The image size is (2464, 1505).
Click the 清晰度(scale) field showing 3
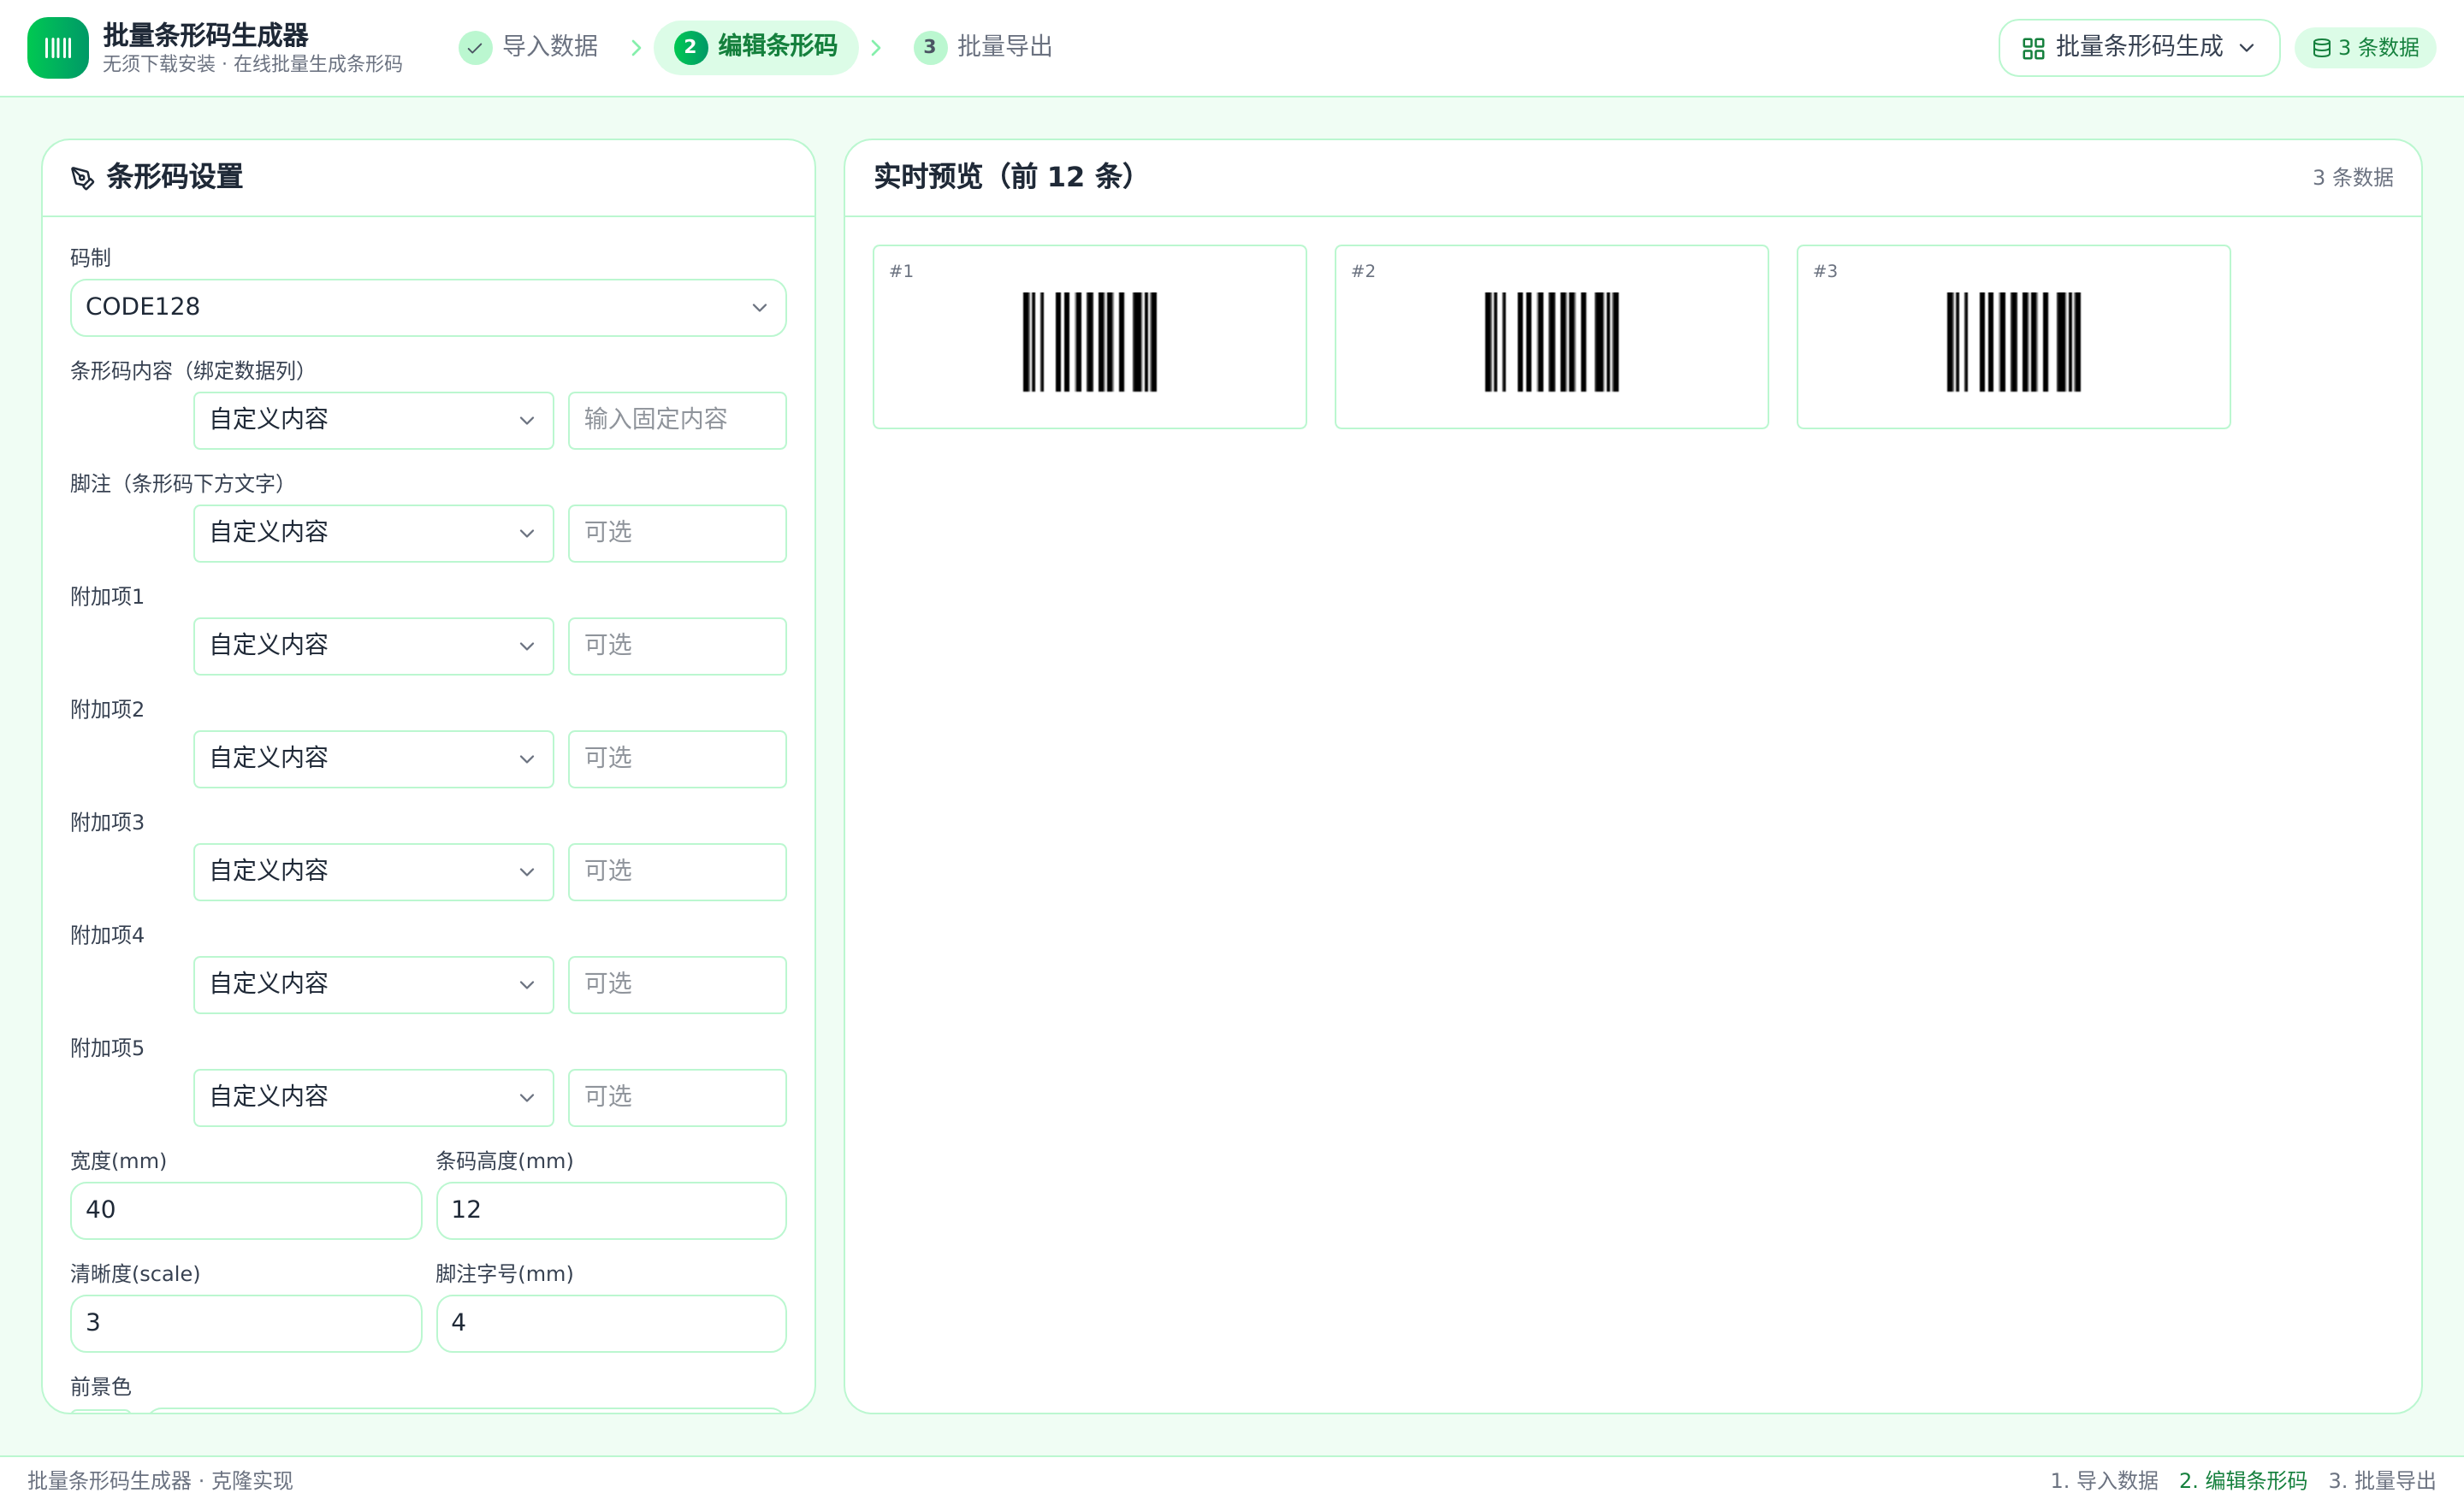[246, 1324]
